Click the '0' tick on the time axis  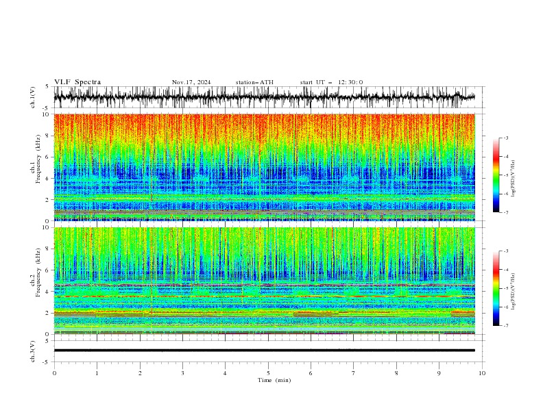54,373
